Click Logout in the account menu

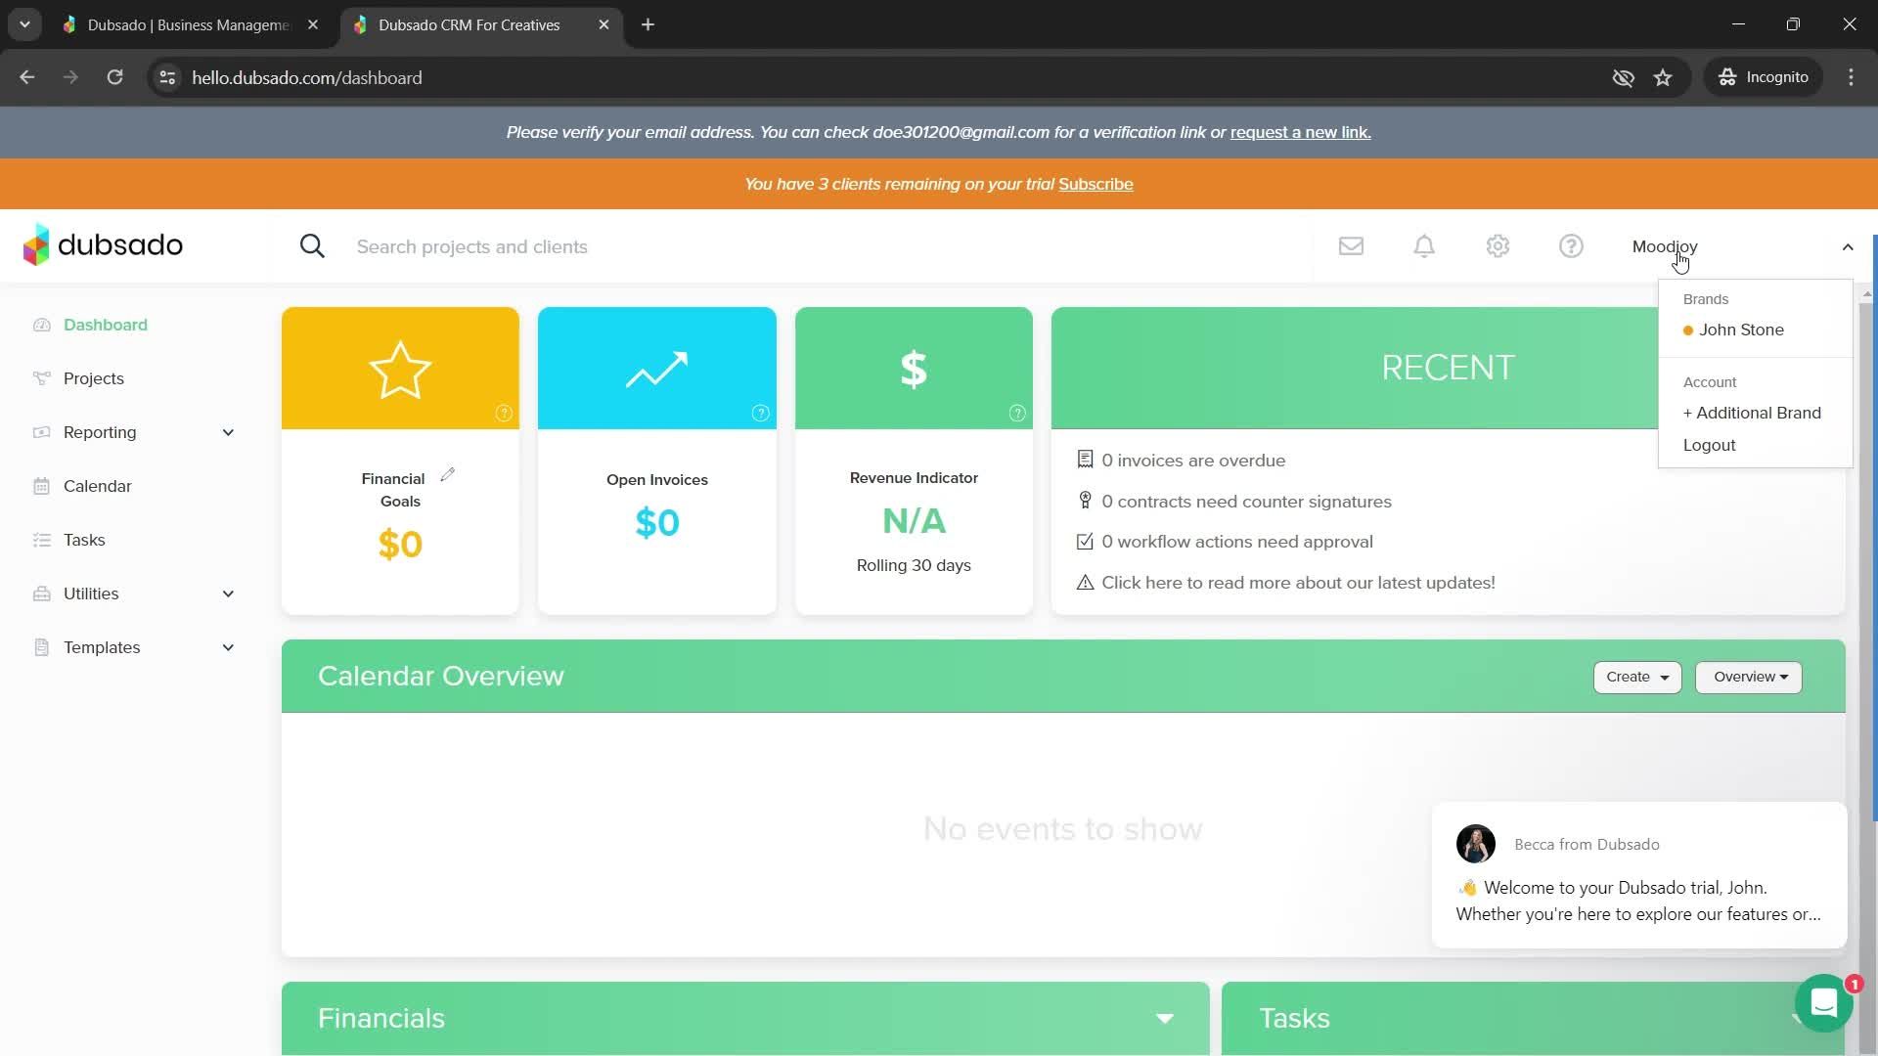pyautogui.click(x=1709, y=445)
